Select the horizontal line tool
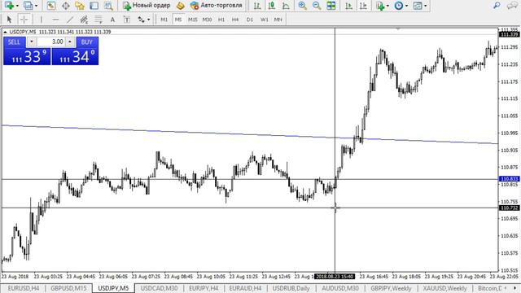The height and width of the screenshot is (293, 521). click(x=55, y=20)
